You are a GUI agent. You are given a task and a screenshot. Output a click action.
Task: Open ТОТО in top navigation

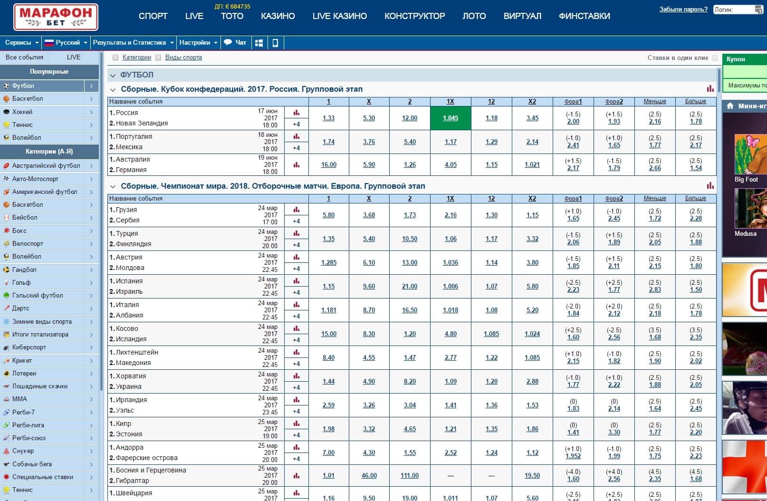coord(232,16)
